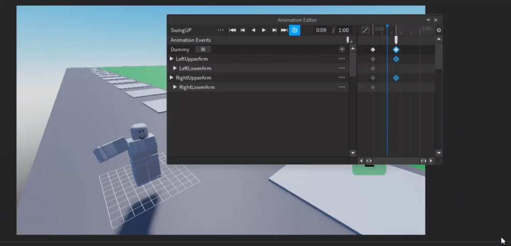511x246 pixels.
Task: Open the Animation Editor window dropdown chevron
Action: tap(428, 20)
